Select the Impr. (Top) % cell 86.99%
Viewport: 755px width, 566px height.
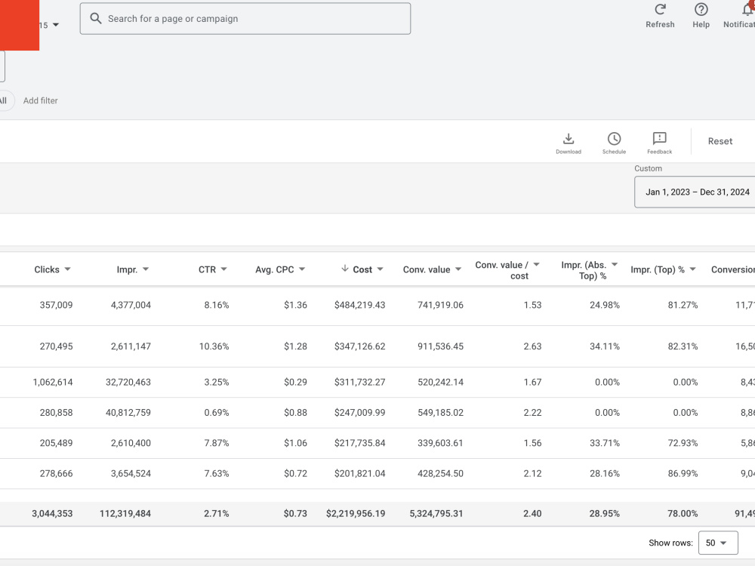click(x=683, y=473)
